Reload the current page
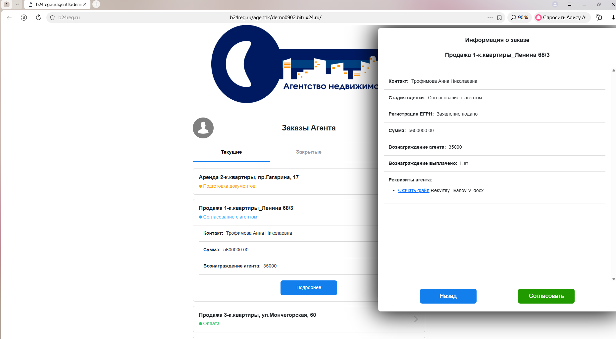This screenshot has width=616, height=339. (38, 18)
